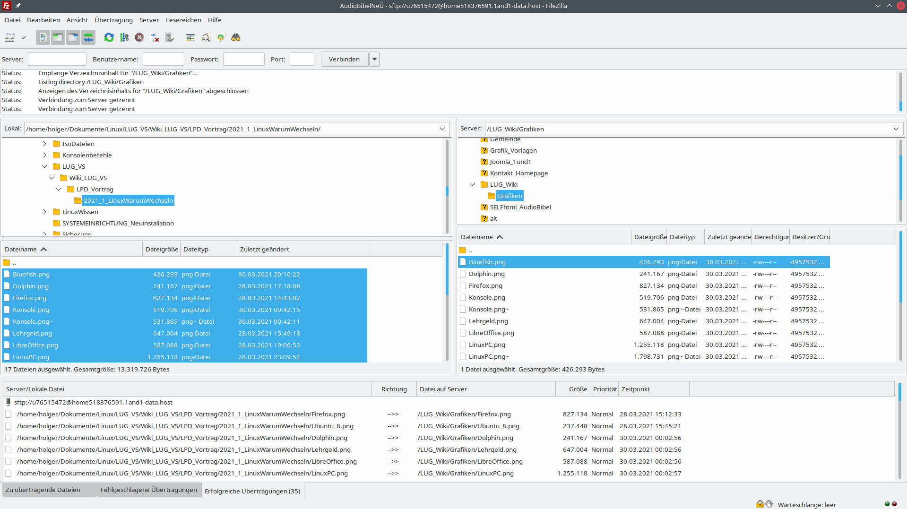Disconnect from the current server
The height and width of the screenshot is (509, 907).
[x=155, y=37]
